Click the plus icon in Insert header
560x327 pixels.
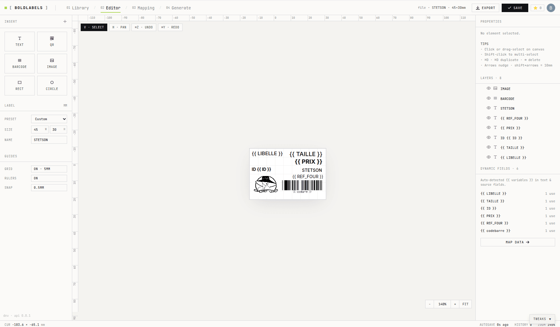coord(65,21)
